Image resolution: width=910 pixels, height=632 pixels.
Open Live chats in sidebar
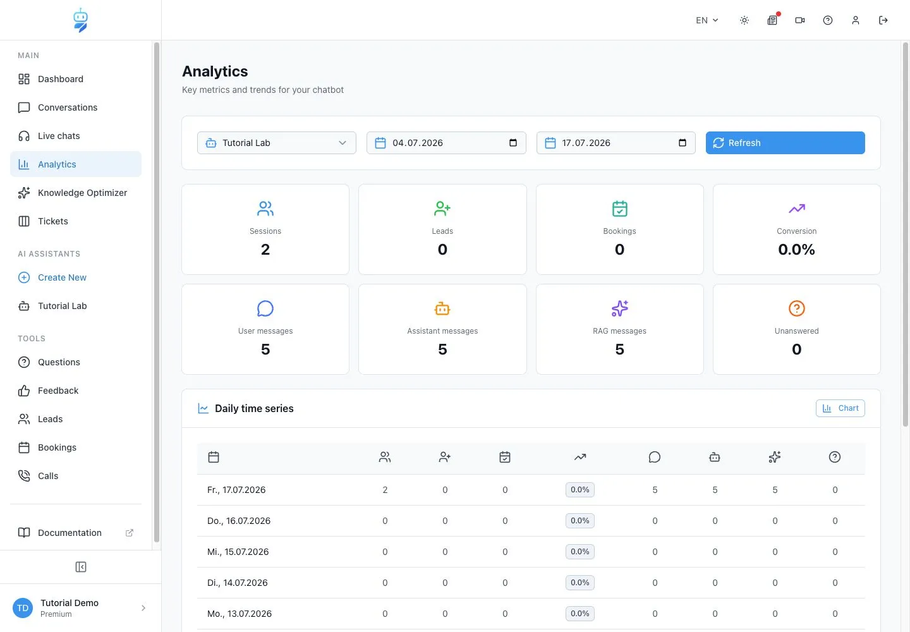[76, 136]
